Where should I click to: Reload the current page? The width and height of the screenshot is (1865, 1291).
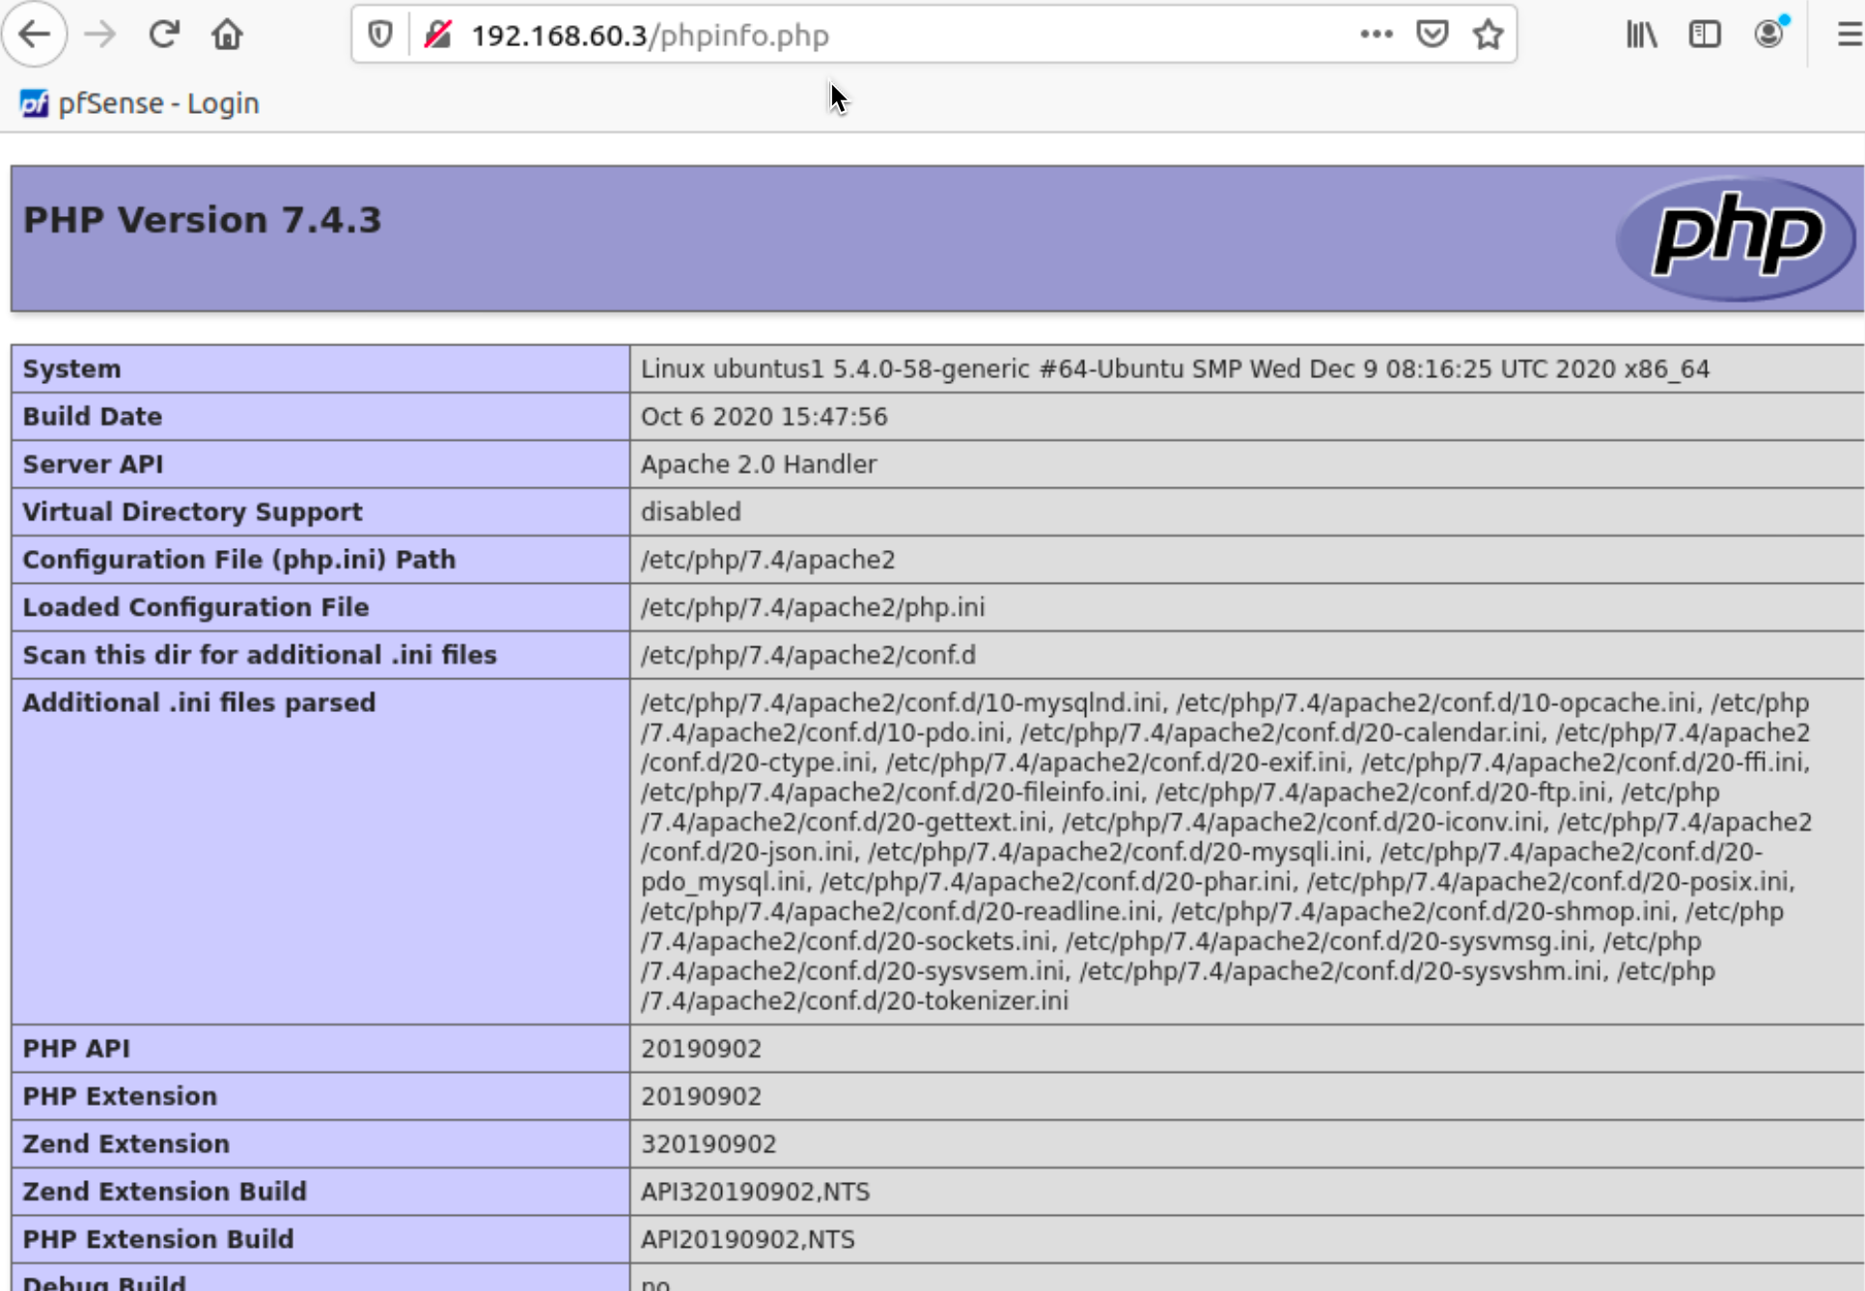[x=163, y=35]
